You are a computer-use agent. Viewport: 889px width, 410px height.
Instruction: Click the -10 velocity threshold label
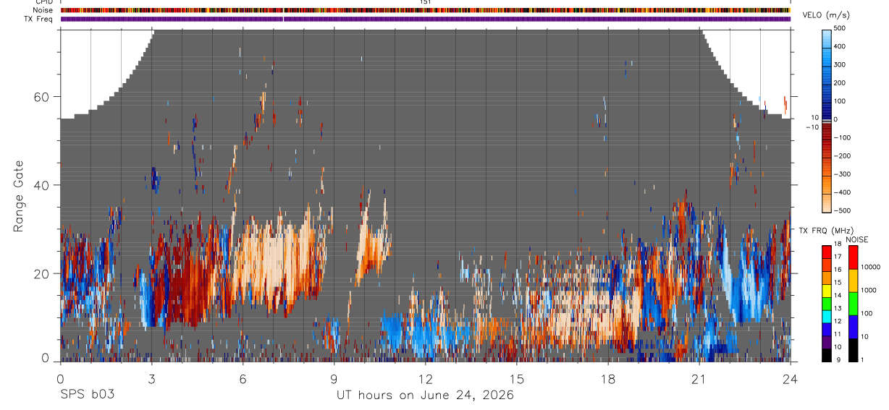click(x=813, y=127)
